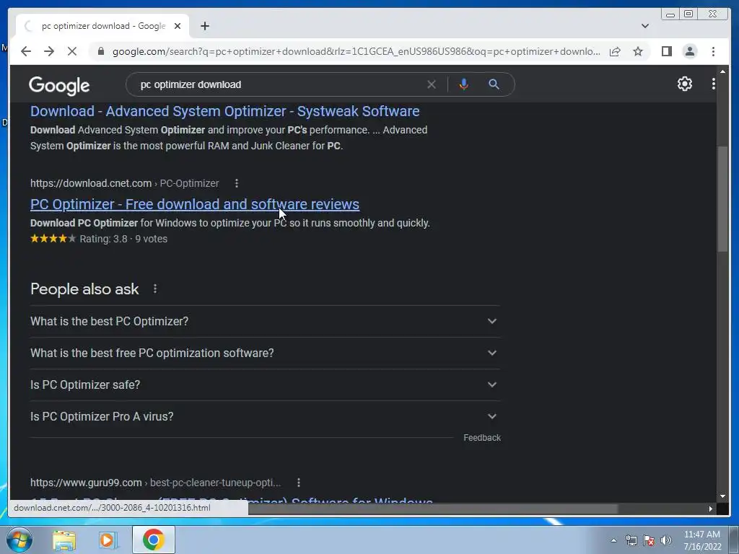Stop loading the current page
This screenshot has height=554, width=739.
click(72, 51)
